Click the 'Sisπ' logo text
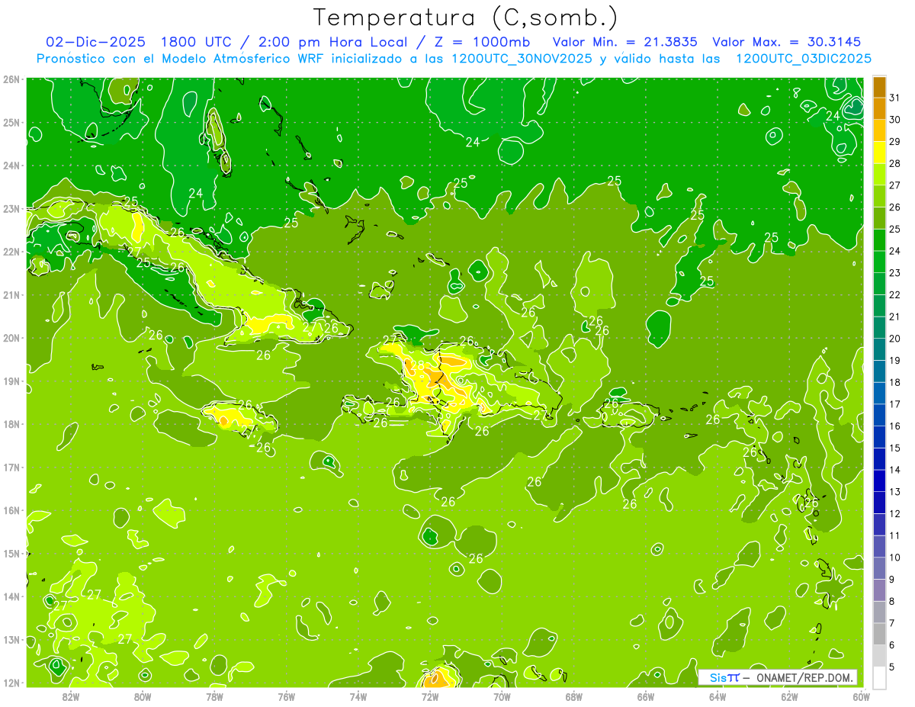This screenshot has width=915, height=707. [x=724, y=677]
